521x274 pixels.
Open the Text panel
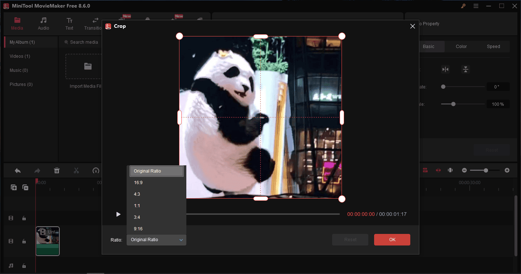[69, 24]
